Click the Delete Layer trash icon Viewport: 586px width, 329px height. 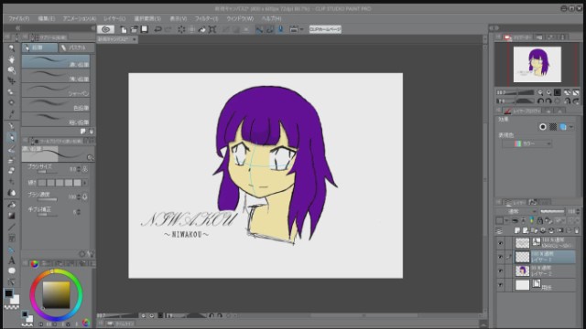tap(577, 230)
